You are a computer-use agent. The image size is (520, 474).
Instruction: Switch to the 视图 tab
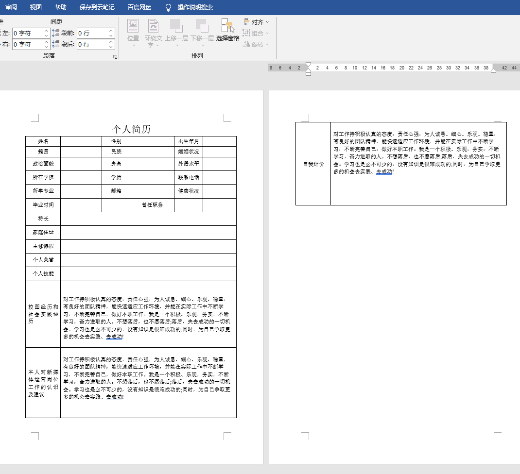[36, 7]
